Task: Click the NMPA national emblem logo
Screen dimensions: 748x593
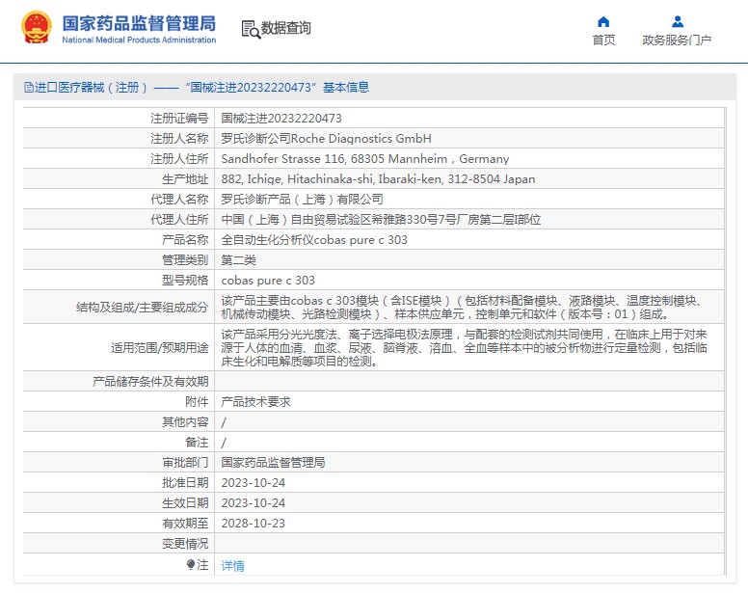Action: point(37,28)
